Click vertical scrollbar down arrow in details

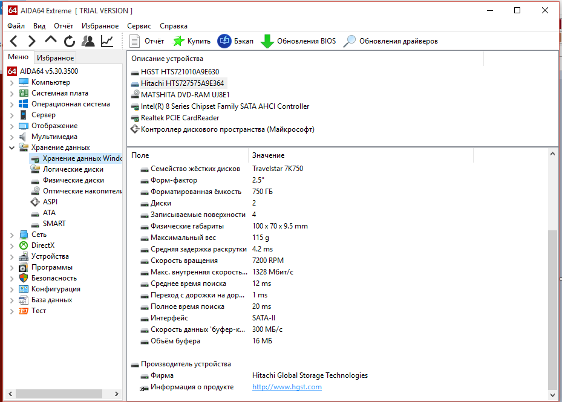[x=552, y=395]
